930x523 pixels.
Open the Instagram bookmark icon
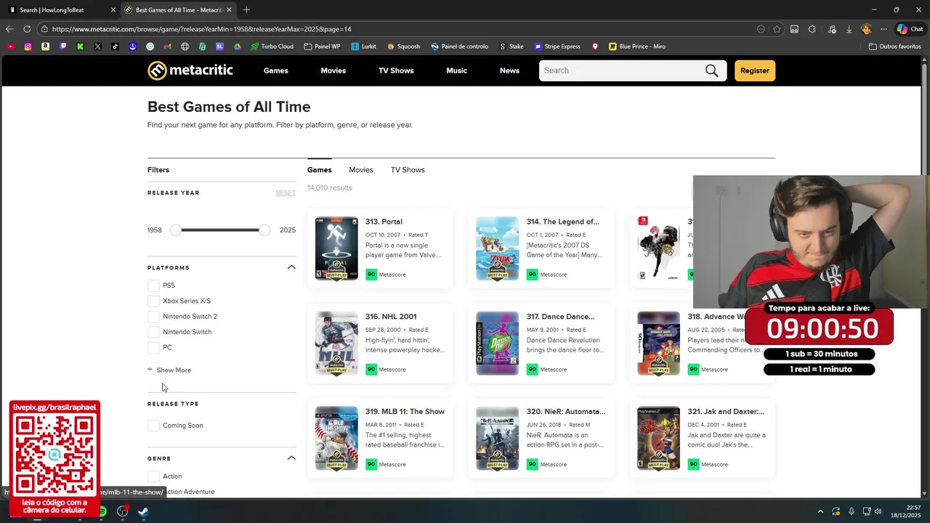tap(28, 46)
